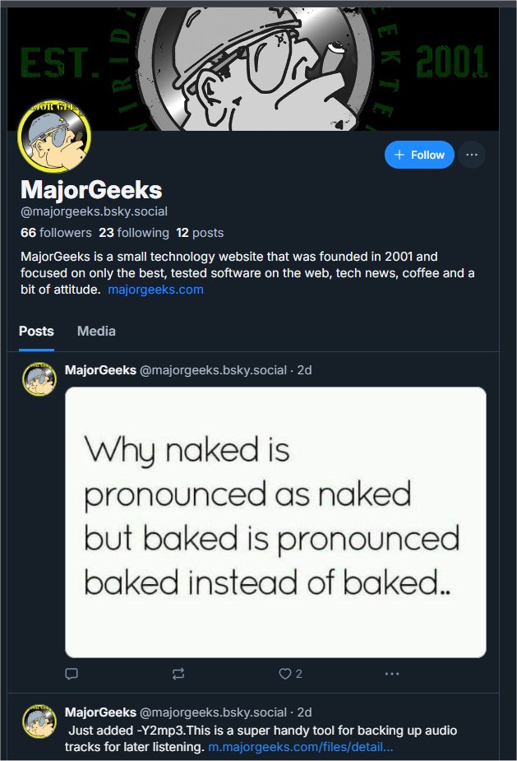
Task: View the 66 followers list
Action: pos(56,233)
